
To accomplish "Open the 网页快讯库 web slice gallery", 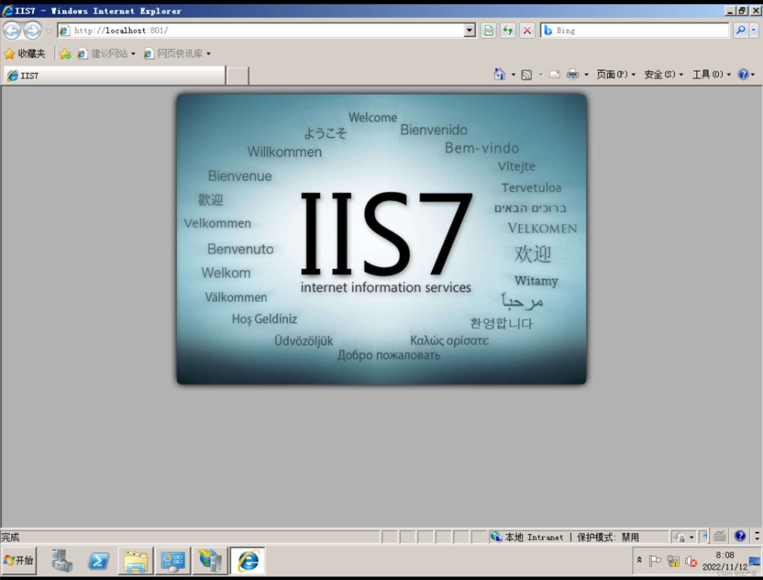I will (x=177, y=54).
